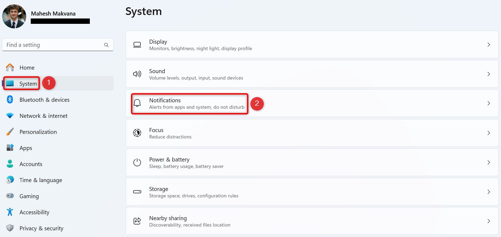Click the Focus target icon

click(x=137, y=133)
